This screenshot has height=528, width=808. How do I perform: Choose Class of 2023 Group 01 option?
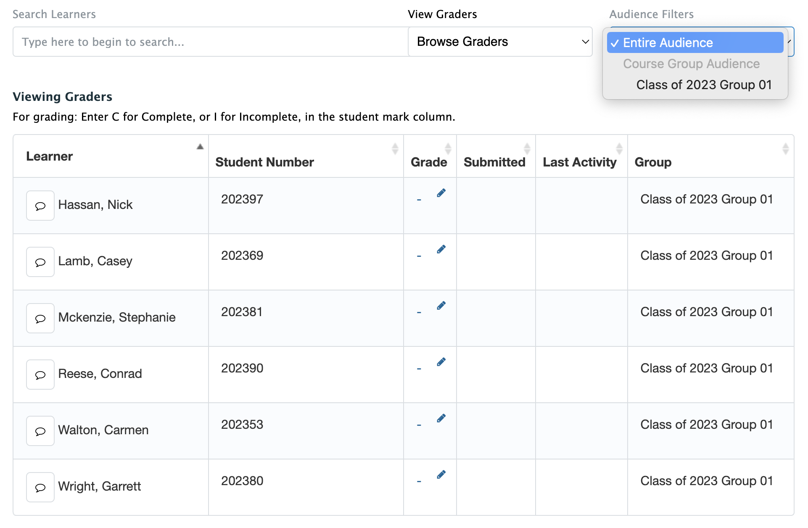point(703,84)
